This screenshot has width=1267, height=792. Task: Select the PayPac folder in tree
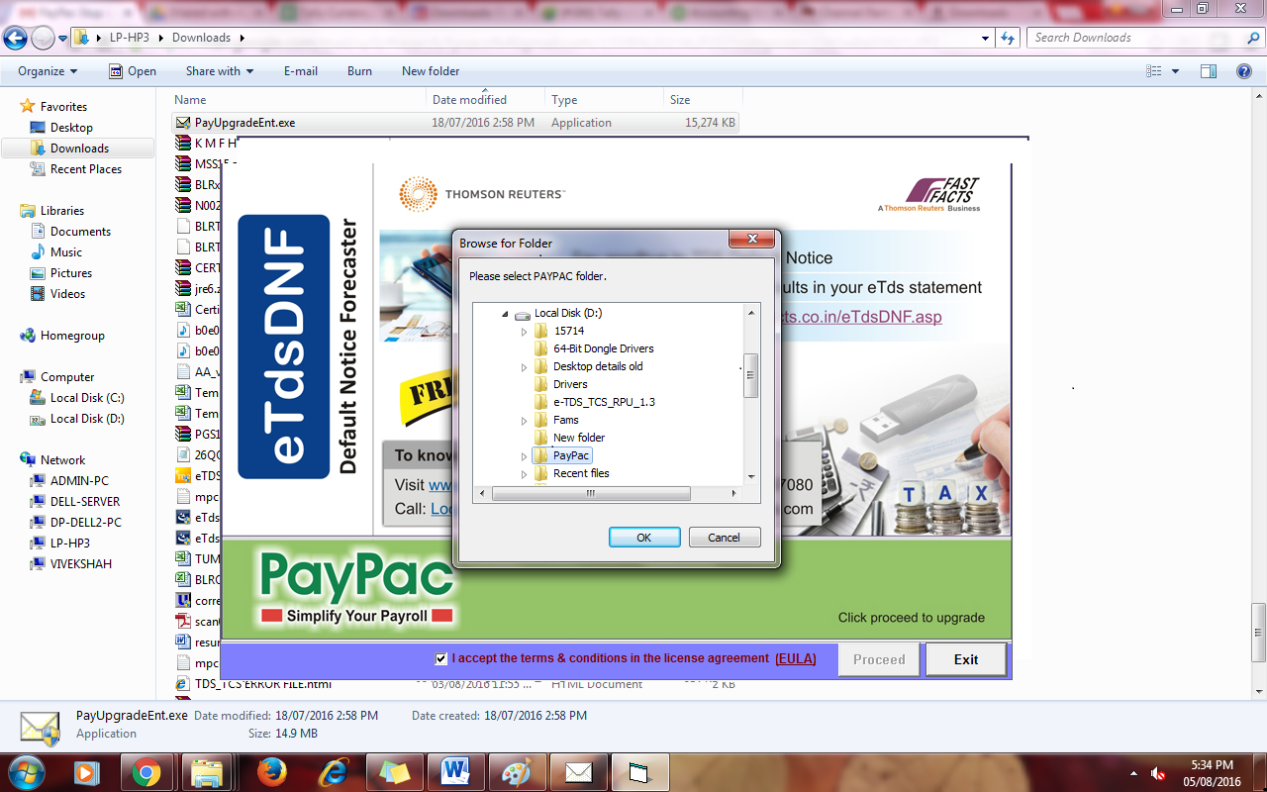click(571, 455)
